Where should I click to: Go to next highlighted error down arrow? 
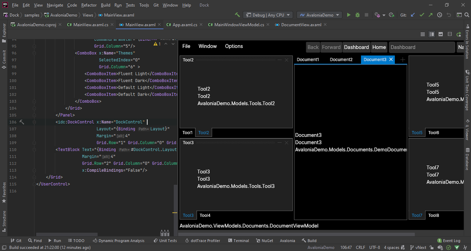173,44
